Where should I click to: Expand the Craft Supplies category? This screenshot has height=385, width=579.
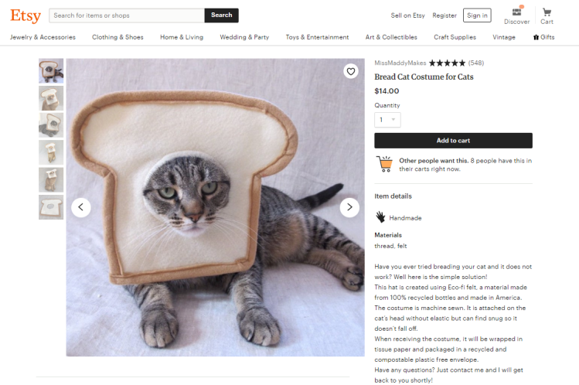tap(455, 37)
